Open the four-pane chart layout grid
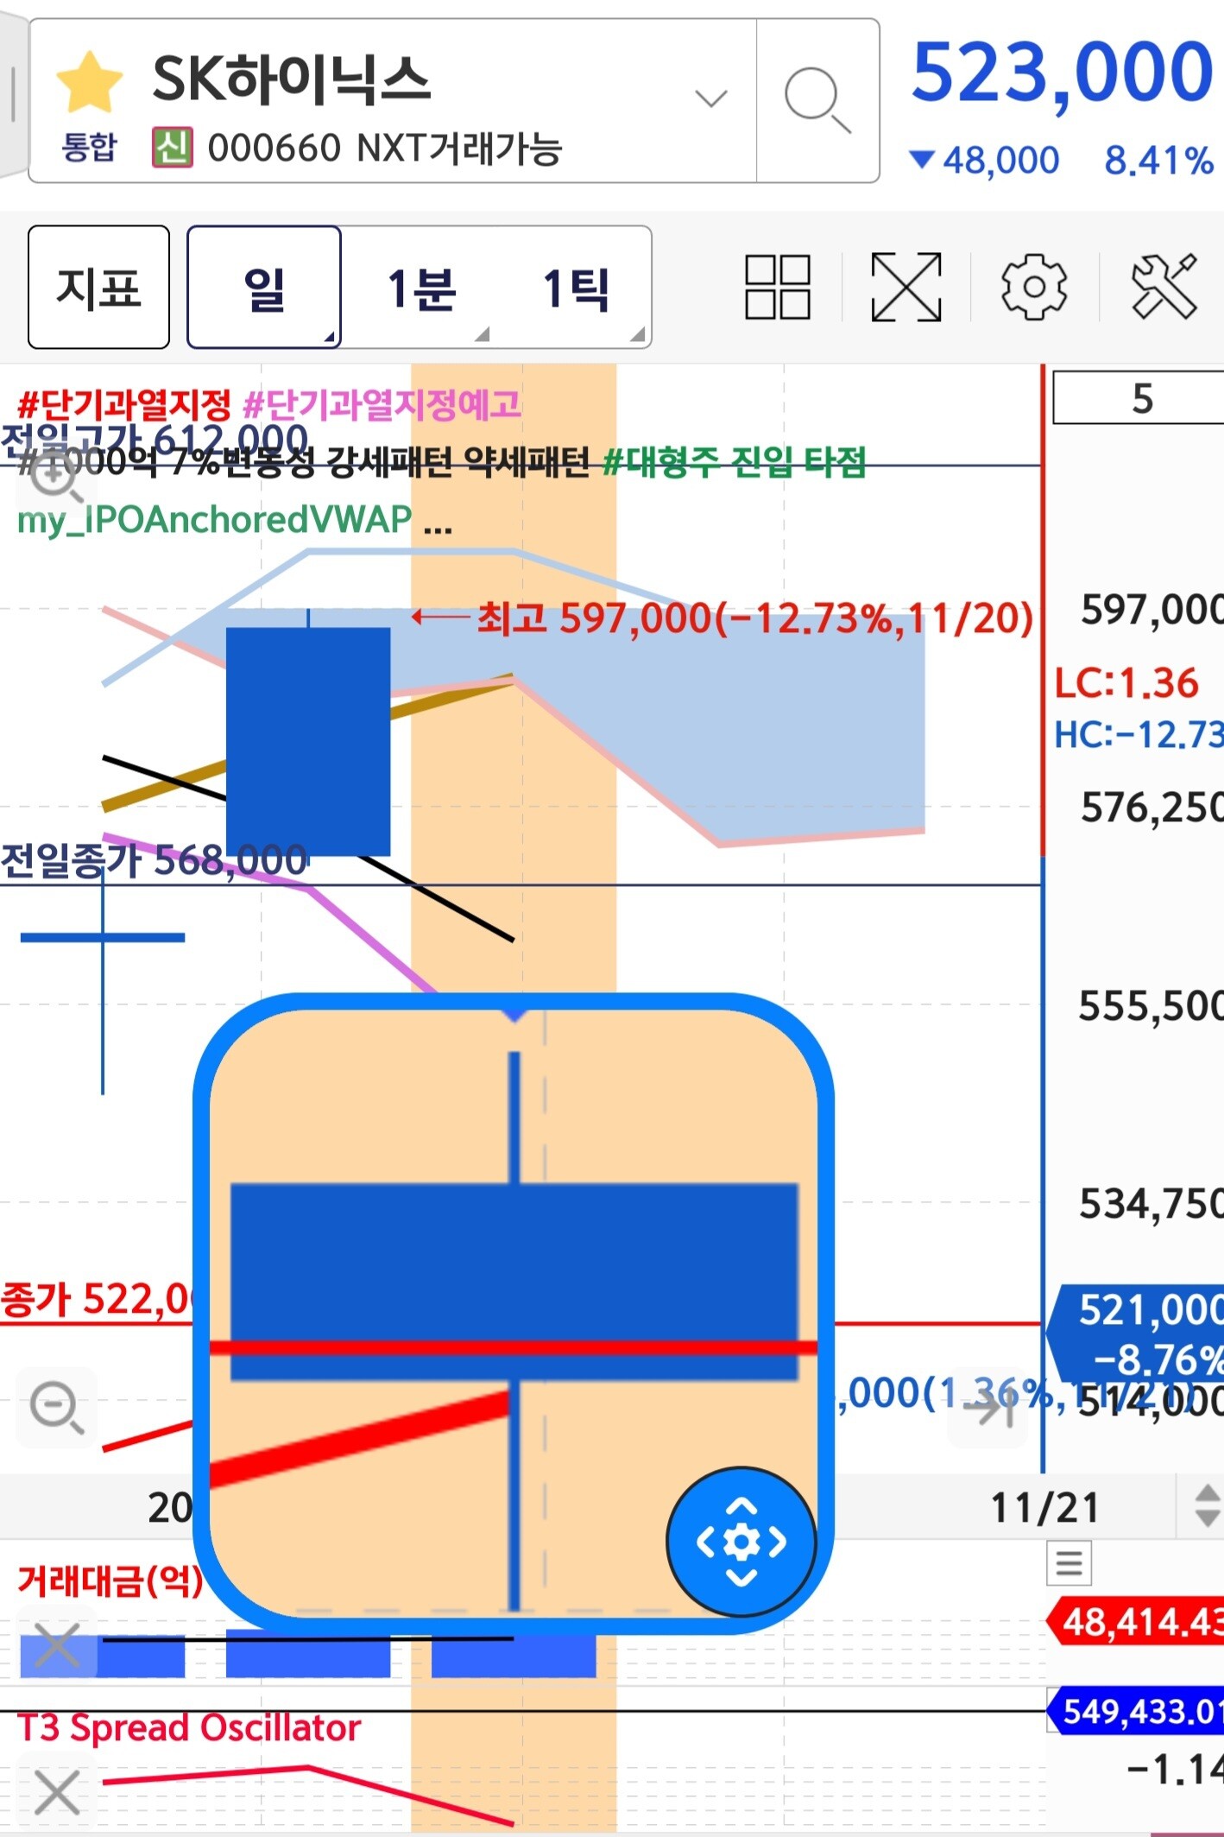The width and height of the screenshot is (1224, 1837). [x=778, y=287]
